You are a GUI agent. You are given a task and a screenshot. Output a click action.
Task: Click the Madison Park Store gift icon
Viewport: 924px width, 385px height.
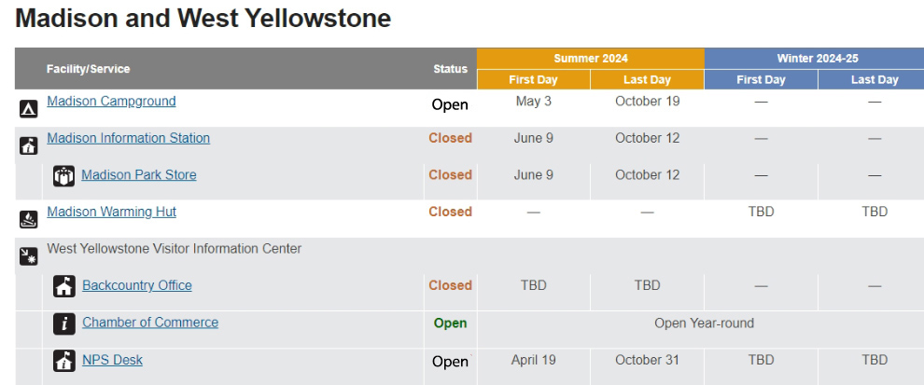(x=63, y=175)
